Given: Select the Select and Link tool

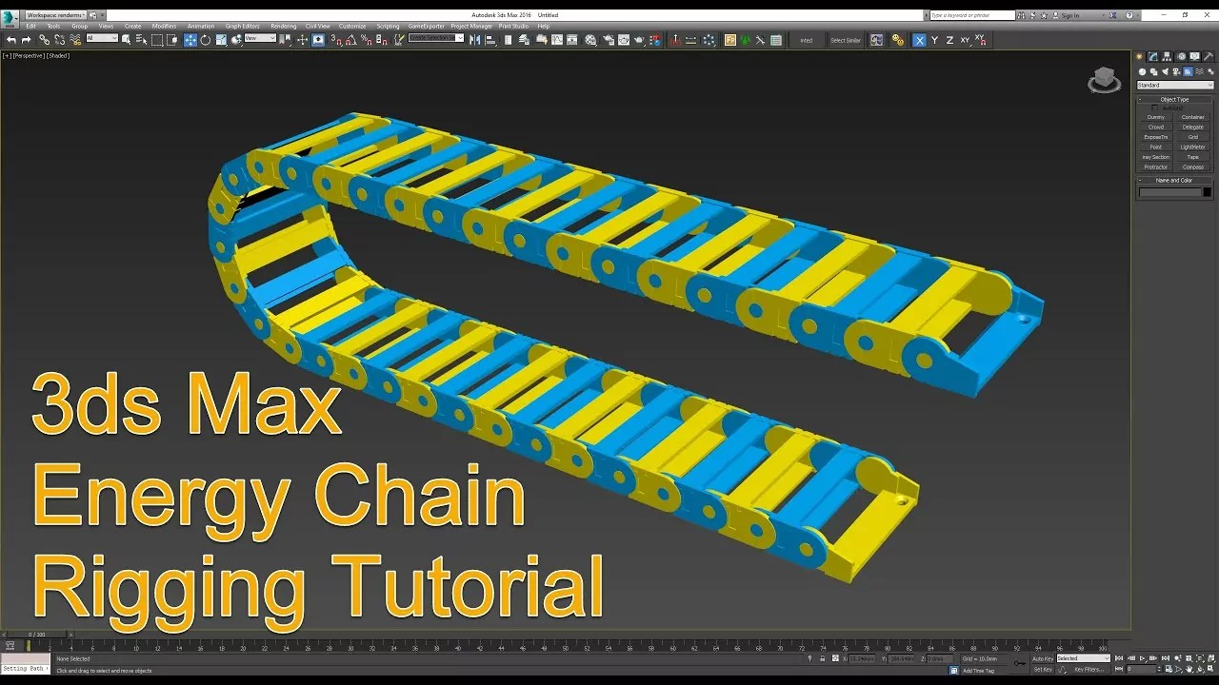Looking at the screenshot, I should point(44,40).
